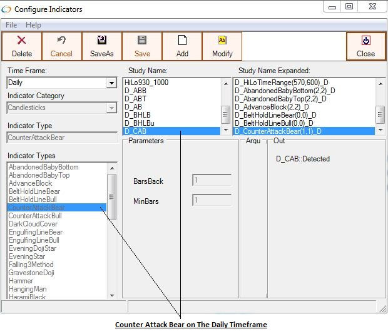388x334 pixels.
Task: Click the Add page icon
Action: tap(182, 41)
